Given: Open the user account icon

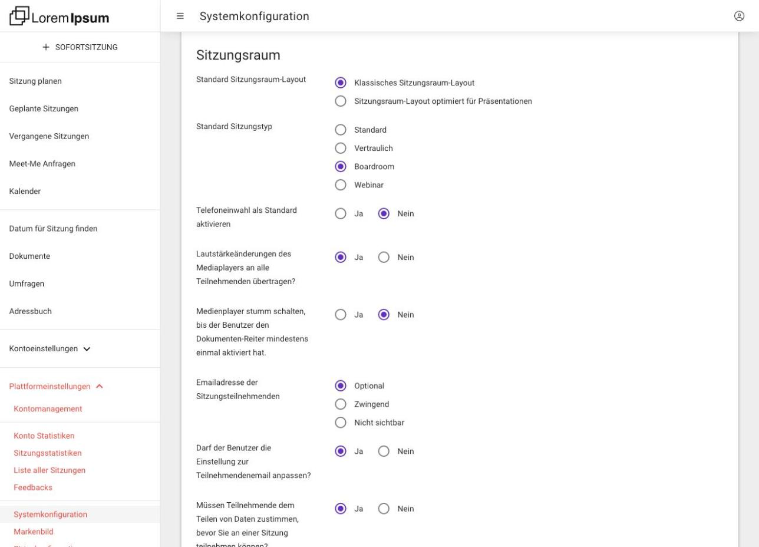Looking at the screenshot, I should tap(739, 16).
